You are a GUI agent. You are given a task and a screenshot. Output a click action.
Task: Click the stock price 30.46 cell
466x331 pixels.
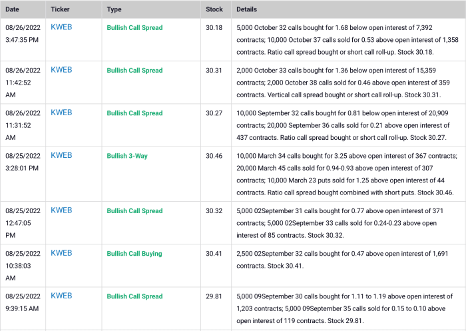[x=214, y=156]
